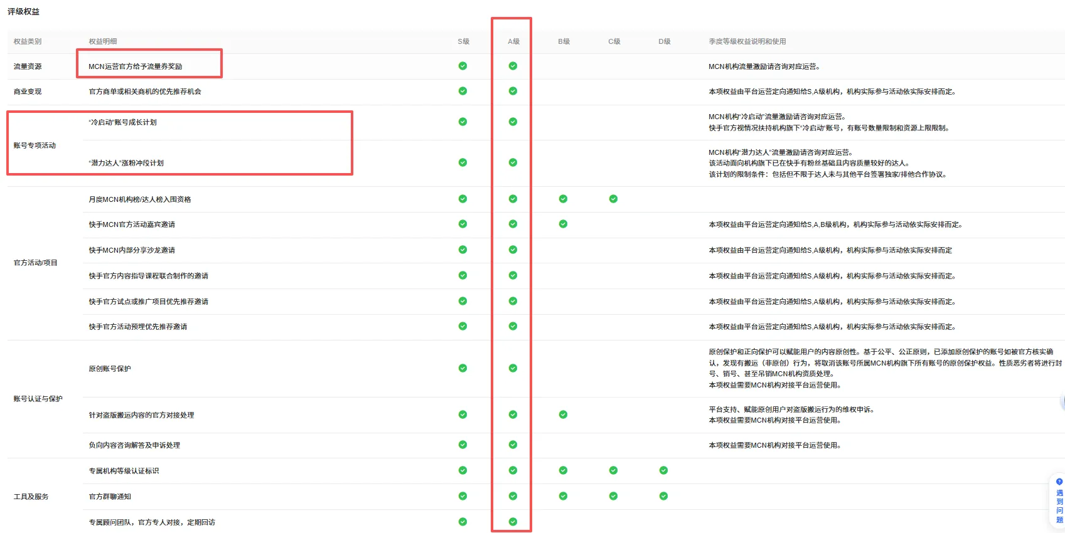
Task: Click A级 checkmark for 专属顾问团队 row
Action: [x=513, y=522]
